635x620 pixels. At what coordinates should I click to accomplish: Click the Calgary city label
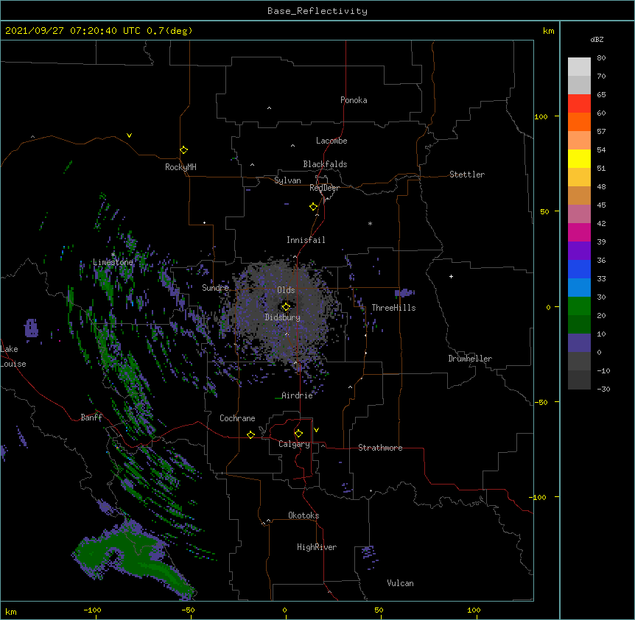(x=294, y=444)
